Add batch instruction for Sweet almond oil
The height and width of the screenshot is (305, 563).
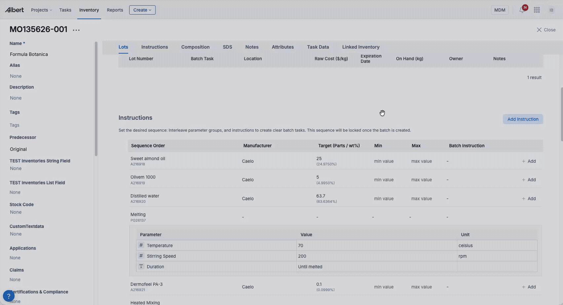(529, 161)
